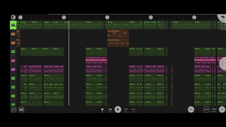
Task: Select the small Bas... clip at the lower orange track start
Action: [18, 43]
